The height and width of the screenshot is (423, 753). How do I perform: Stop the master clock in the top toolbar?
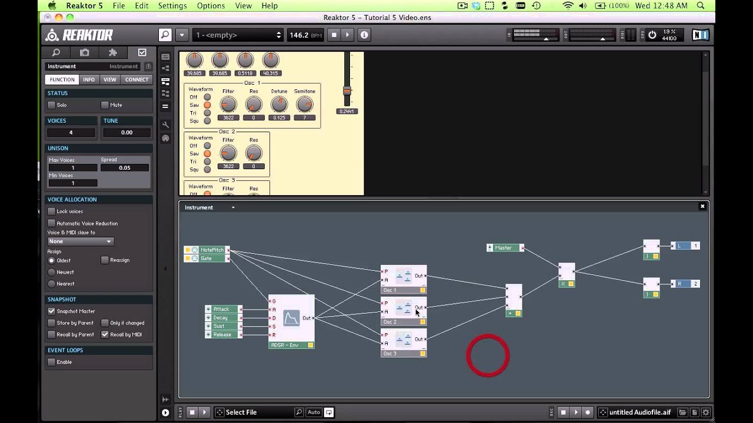coord(334,35)
